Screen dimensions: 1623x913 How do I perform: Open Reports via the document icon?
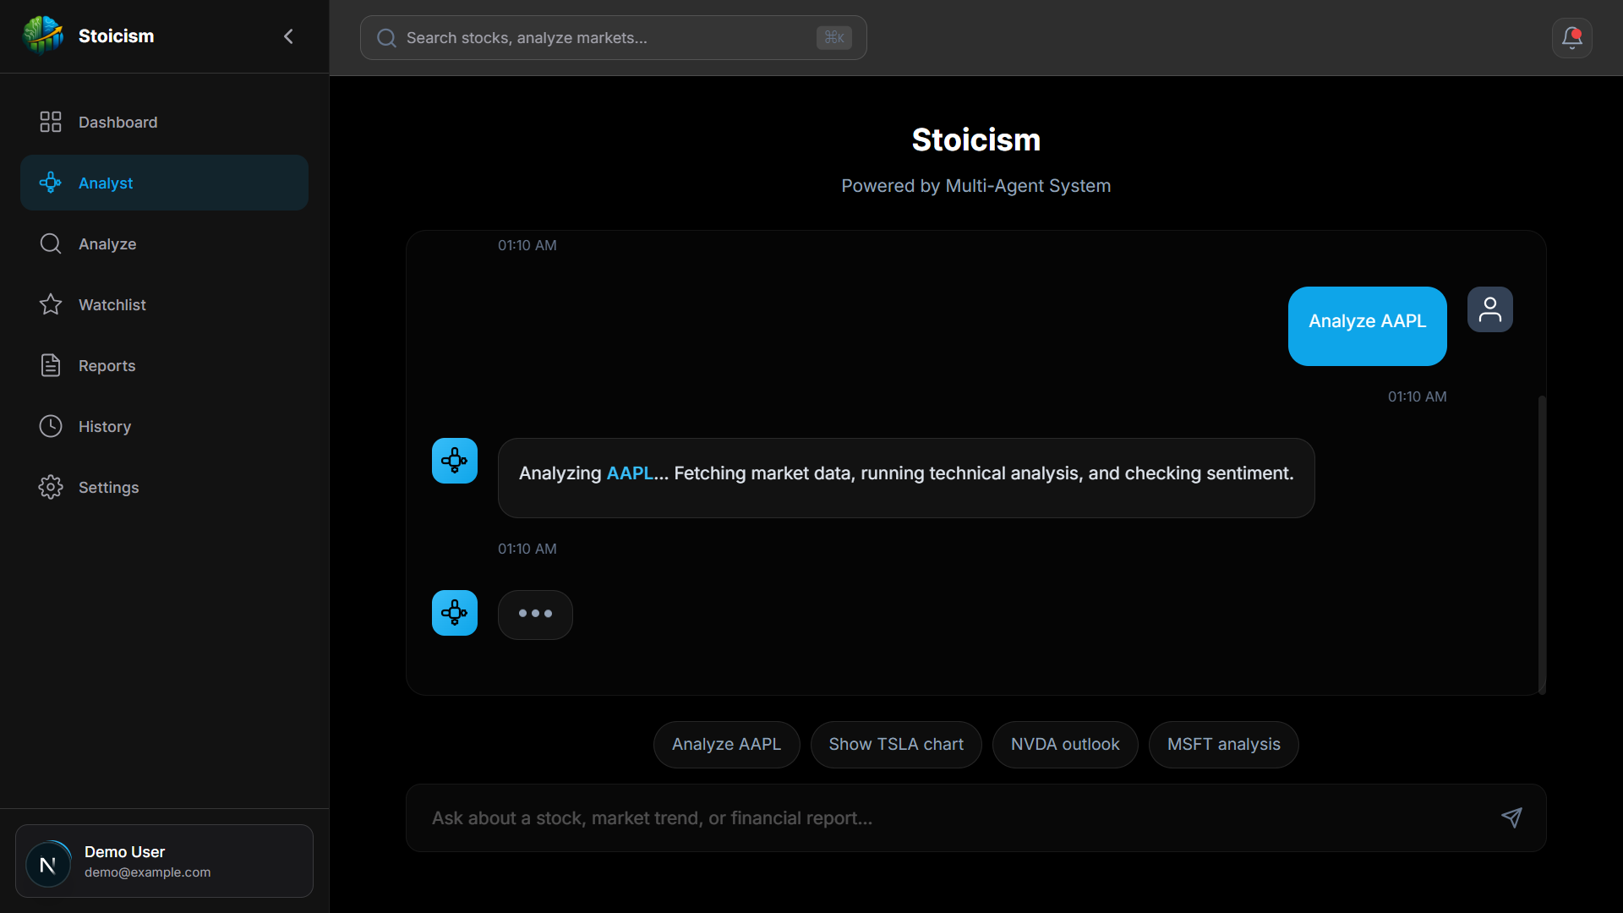[x=50, y=365]
